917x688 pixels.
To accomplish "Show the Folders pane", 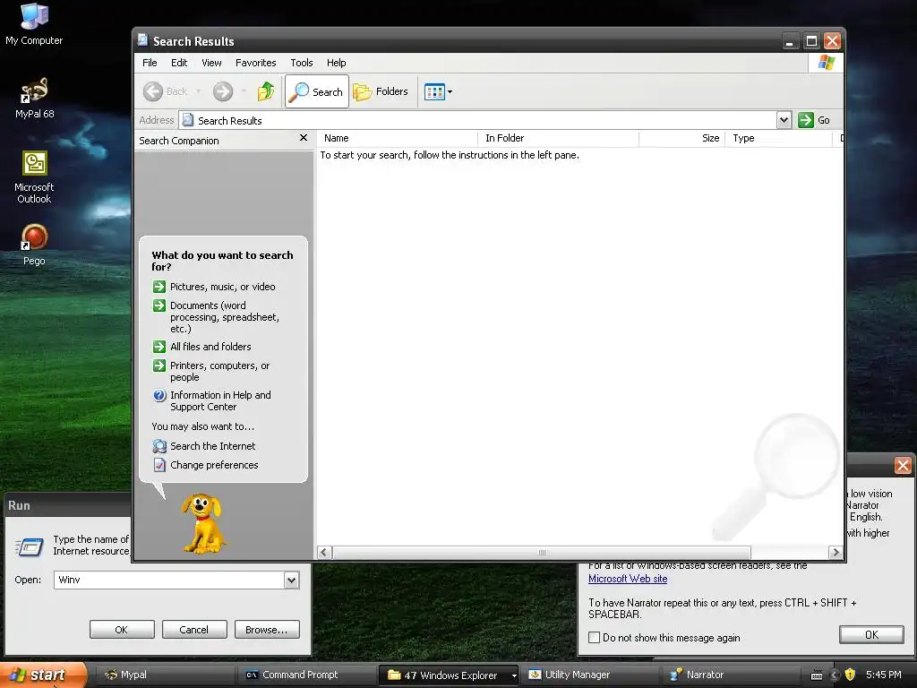I will [381, 91].
